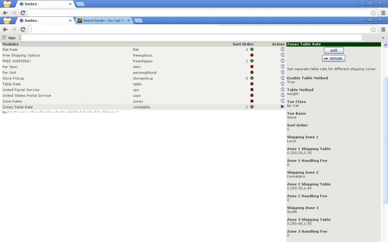Click the bookmark star in the rear browser window

tap(373, 13)
